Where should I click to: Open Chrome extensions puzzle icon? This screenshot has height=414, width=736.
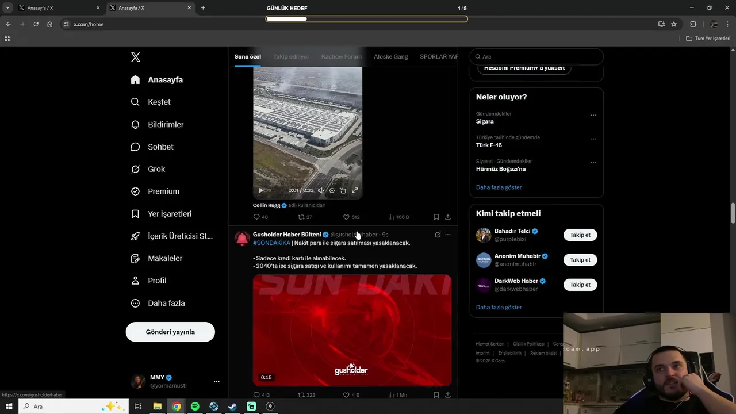pyautogui.click(x=693, y=24)
